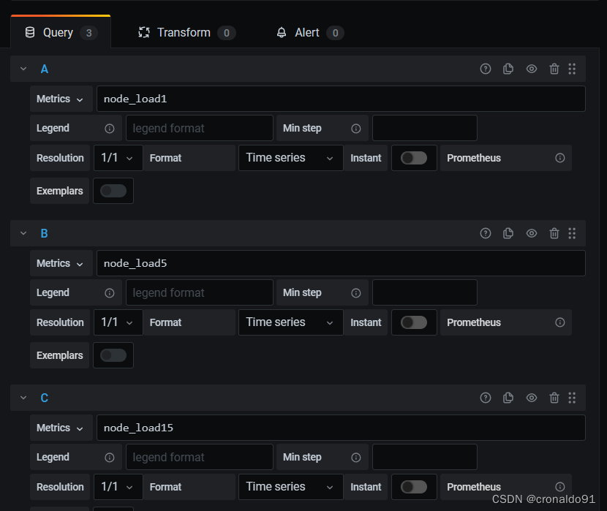Duplicate query A

pos(508,69)
